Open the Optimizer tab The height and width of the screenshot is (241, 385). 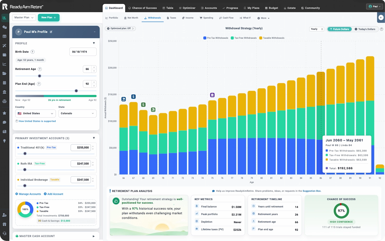[187, 8]
